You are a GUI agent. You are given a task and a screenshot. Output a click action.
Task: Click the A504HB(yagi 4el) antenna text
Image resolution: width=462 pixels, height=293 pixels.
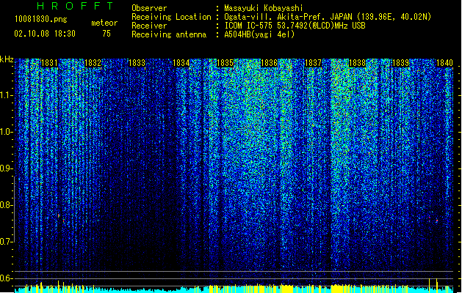coord(259,34)
